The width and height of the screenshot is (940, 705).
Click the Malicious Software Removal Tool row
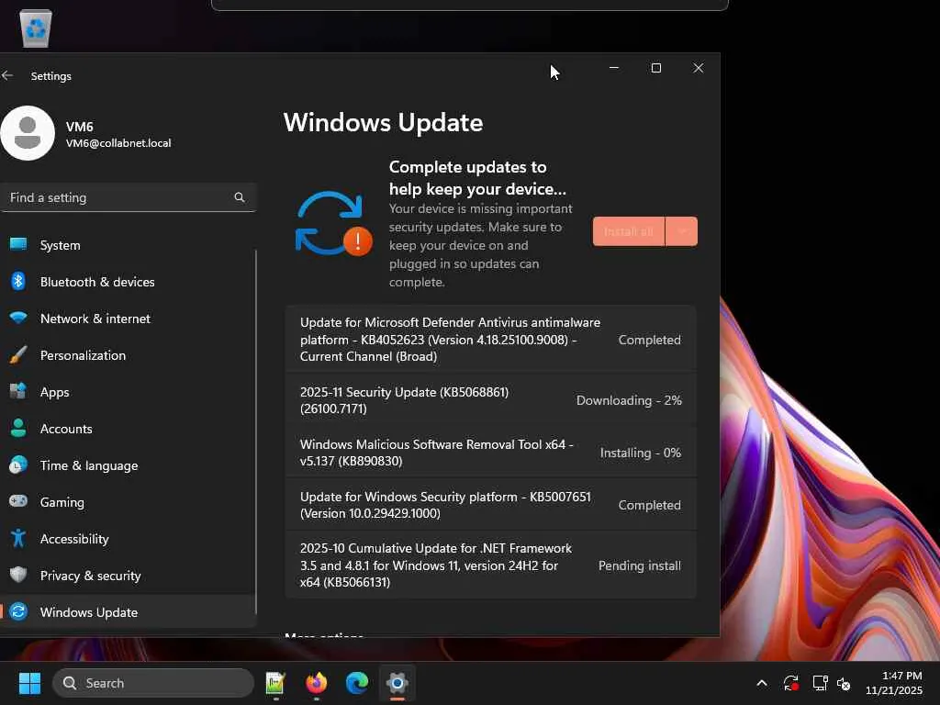pos(490,453)
